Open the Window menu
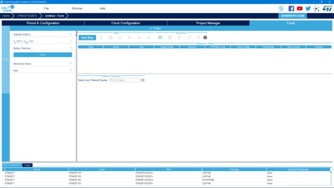The height and width of the screenshot is (188, 334). coord(77,9)
